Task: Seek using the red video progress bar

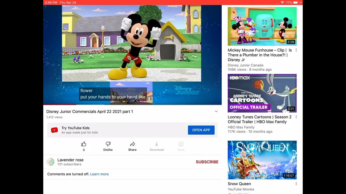Action: click(60, 105)
